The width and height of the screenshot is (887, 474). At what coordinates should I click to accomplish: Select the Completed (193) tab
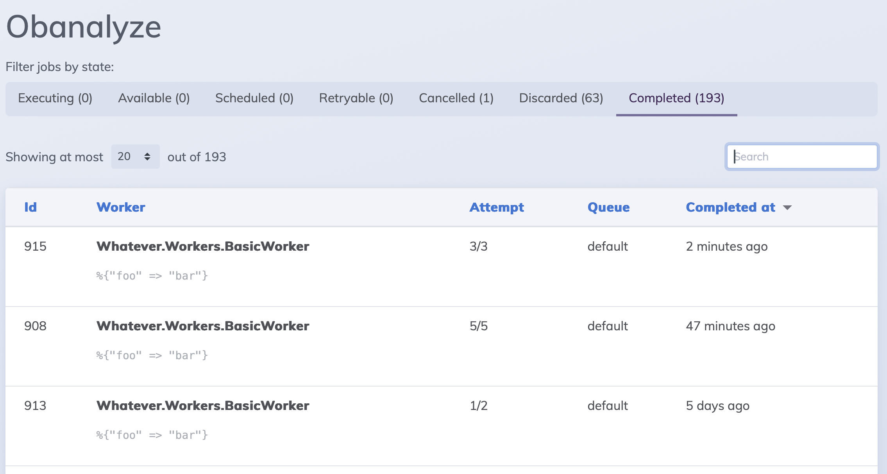point(676,98)
